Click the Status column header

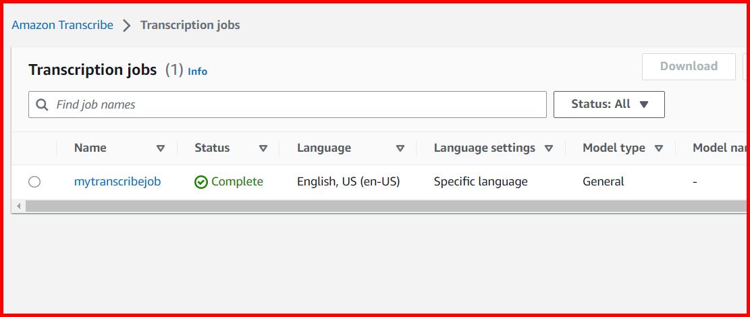pyautogui.click(x=212, y=148)
